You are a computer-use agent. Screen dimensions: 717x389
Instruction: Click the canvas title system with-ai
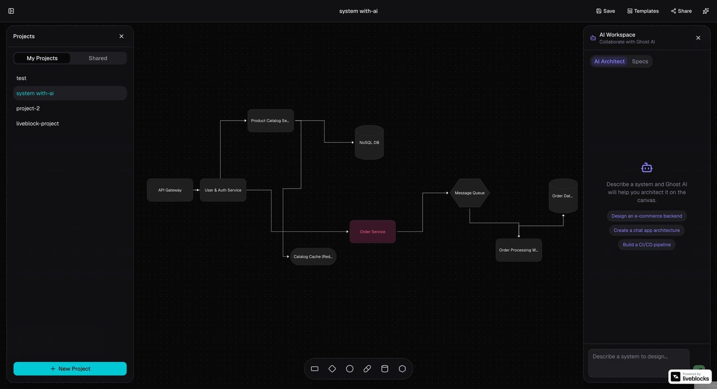pyautogui.click(x=358, y=11)
